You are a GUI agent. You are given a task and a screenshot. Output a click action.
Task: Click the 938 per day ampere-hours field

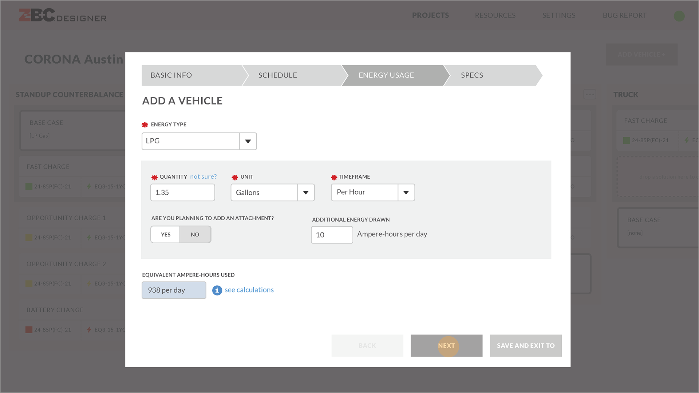174,290
